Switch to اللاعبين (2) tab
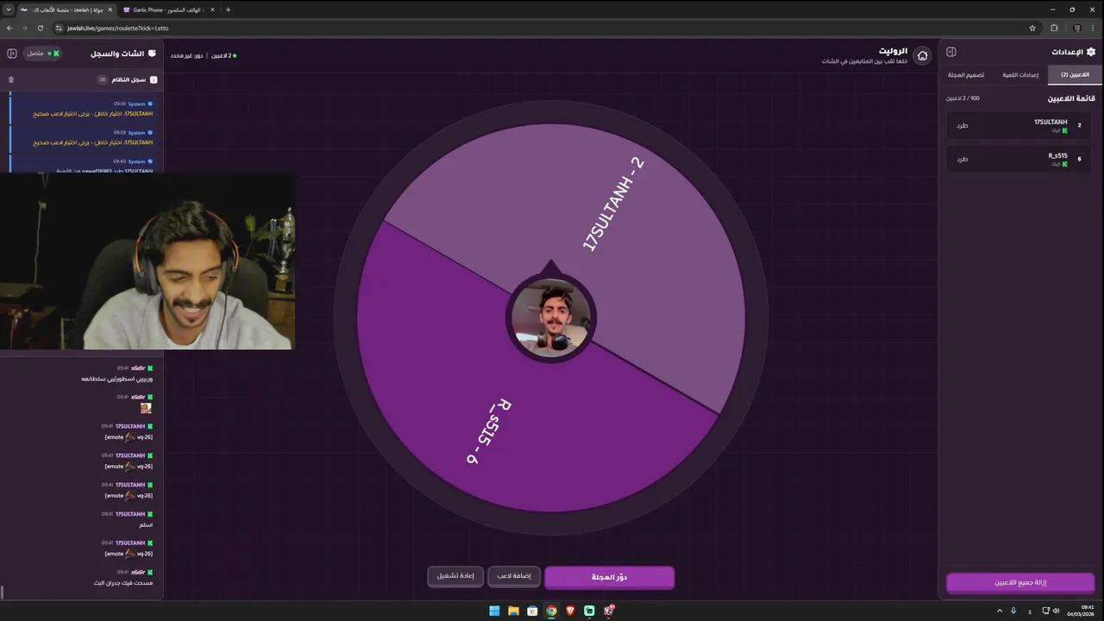The width and height of the screenshot is (1104, 621). (x=1075, y=75)
